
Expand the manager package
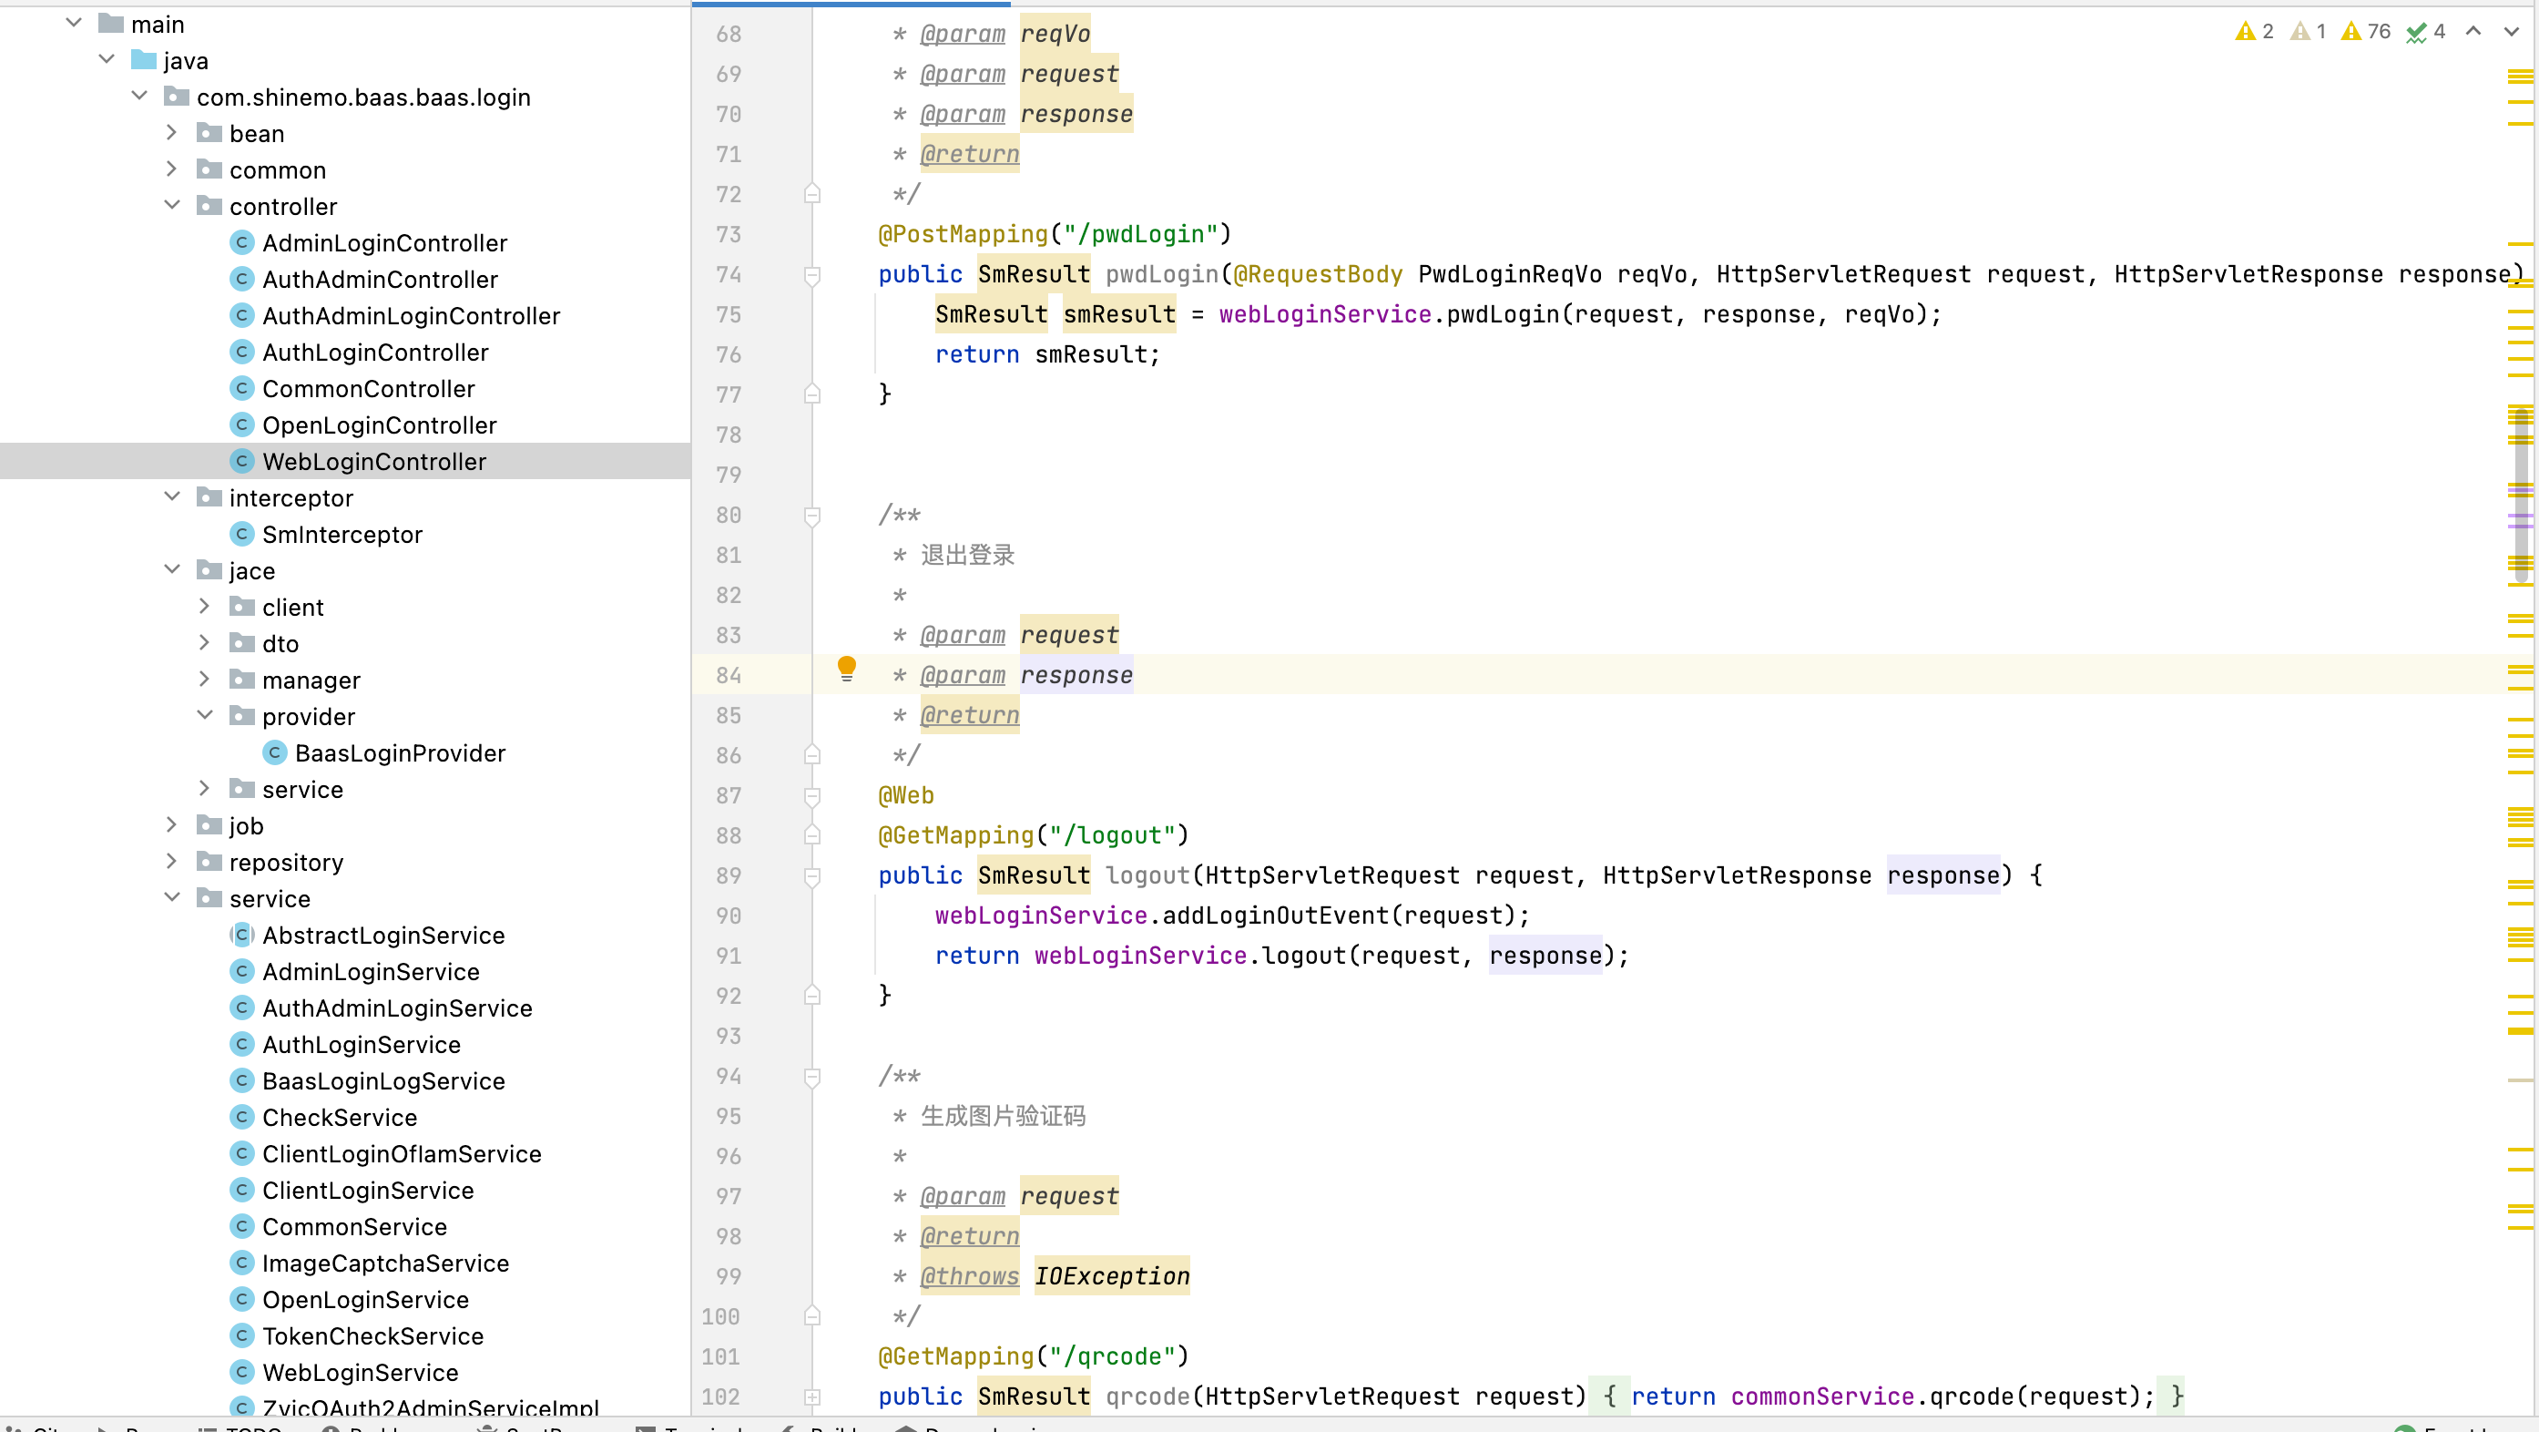click(x=204, y=679)
